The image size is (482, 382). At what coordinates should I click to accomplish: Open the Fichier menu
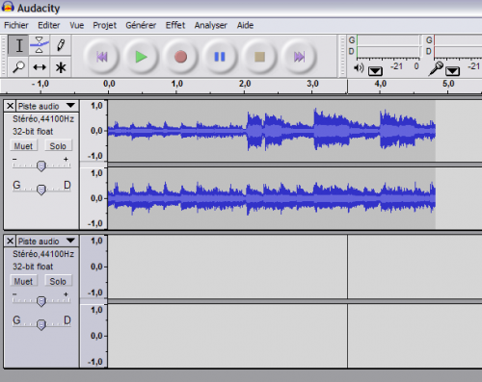[16, 25]
